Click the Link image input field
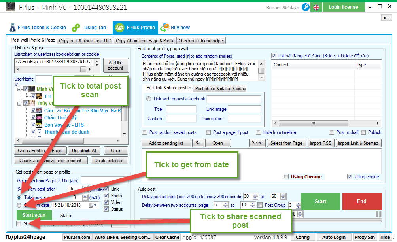 [x=244, y=109]
